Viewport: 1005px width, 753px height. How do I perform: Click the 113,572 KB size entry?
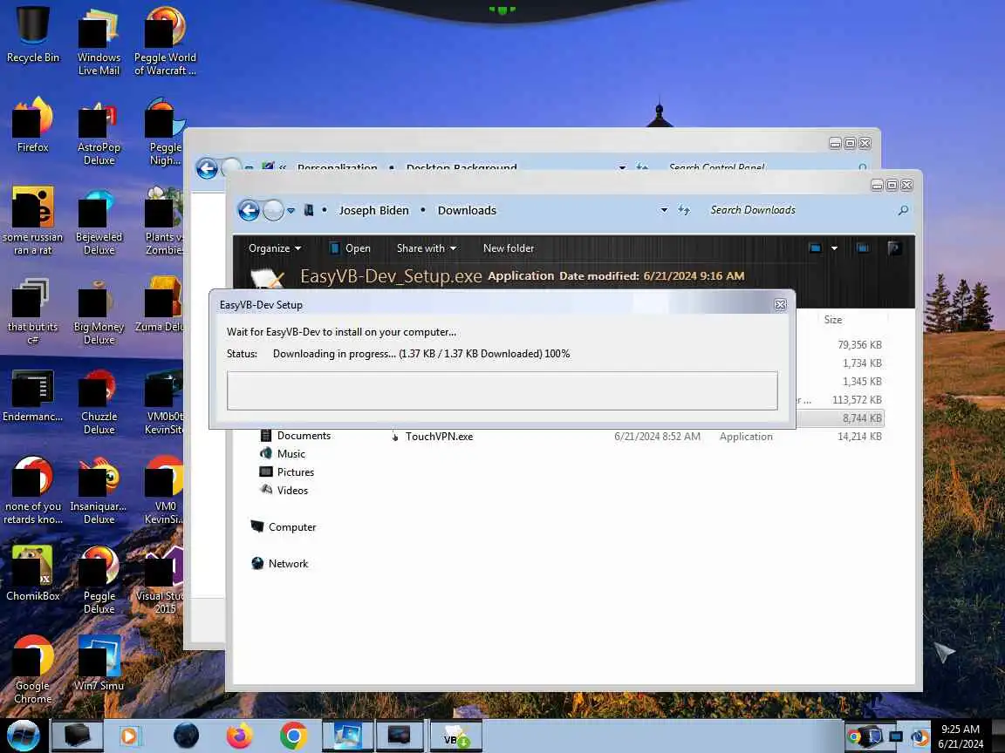[857, 400]
